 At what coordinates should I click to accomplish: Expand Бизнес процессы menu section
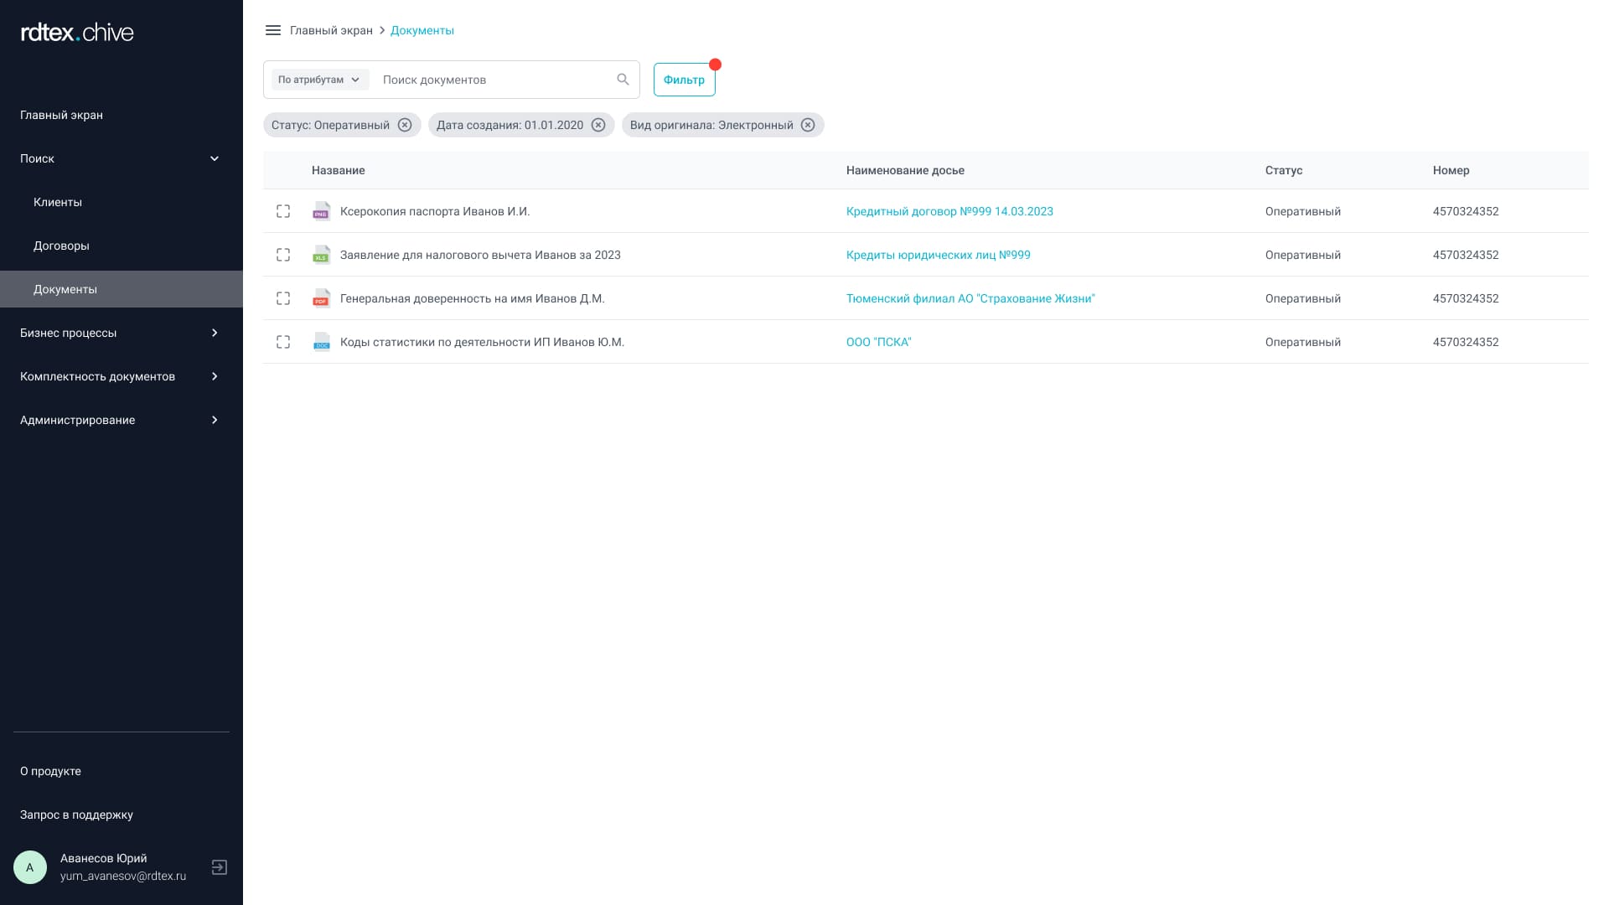(x=214, y=333)
